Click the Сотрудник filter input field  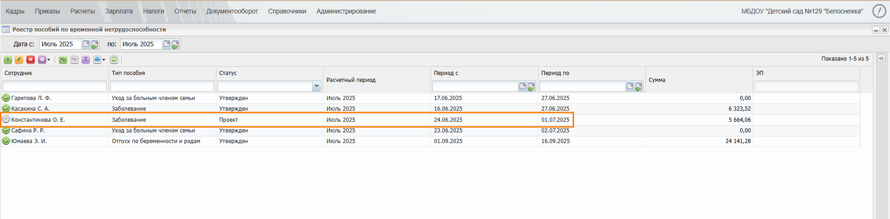tap(55, 86)
